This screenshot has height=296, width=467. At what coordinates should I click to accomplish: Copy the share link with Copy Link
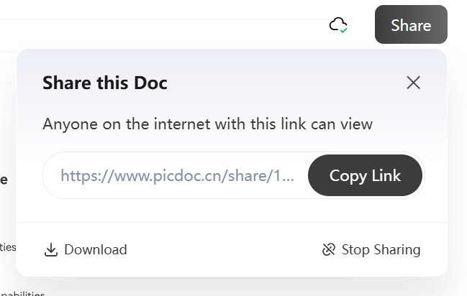click(x=365, y=175)
